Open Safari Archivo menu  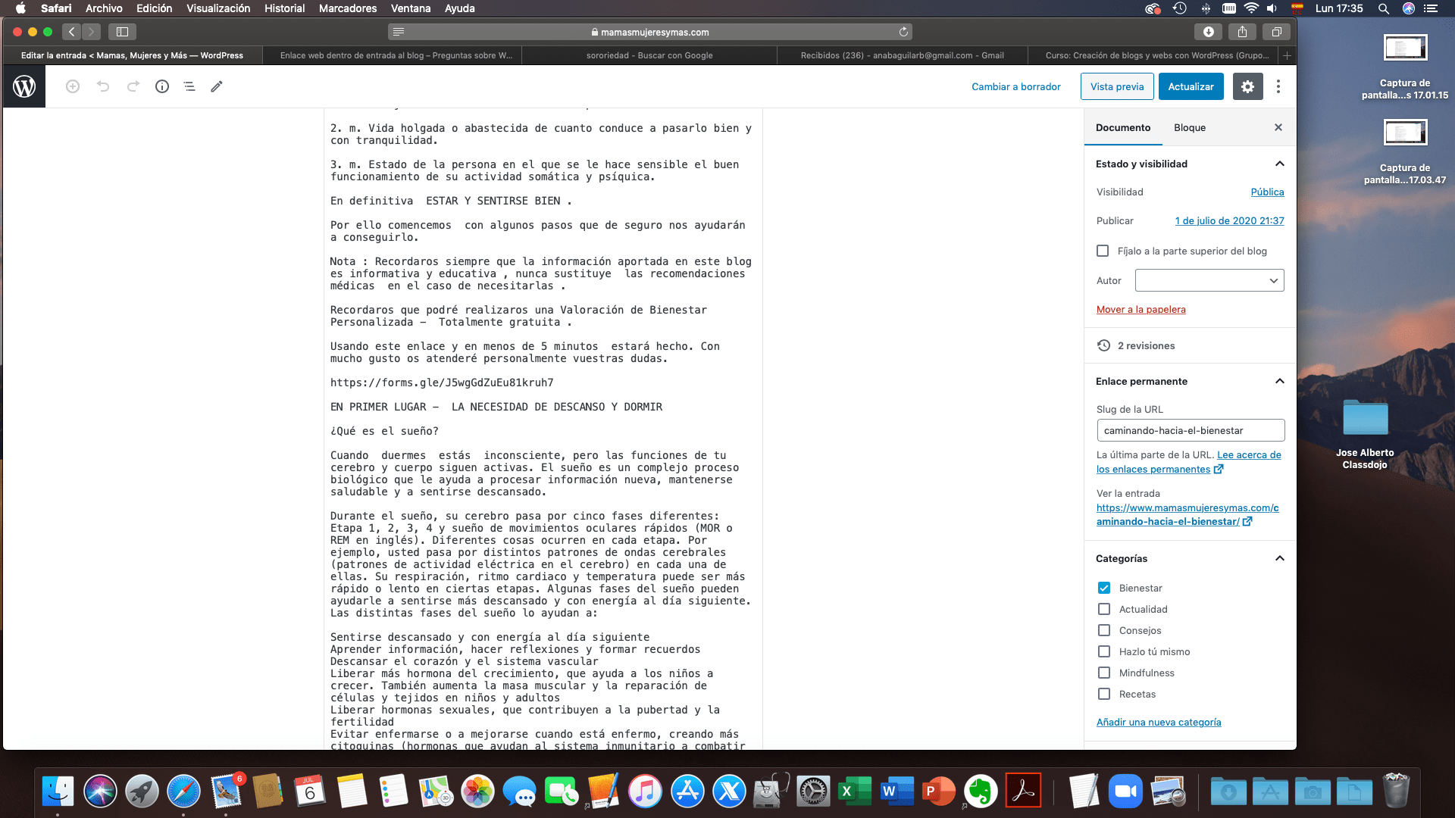[x=104, y=8]
